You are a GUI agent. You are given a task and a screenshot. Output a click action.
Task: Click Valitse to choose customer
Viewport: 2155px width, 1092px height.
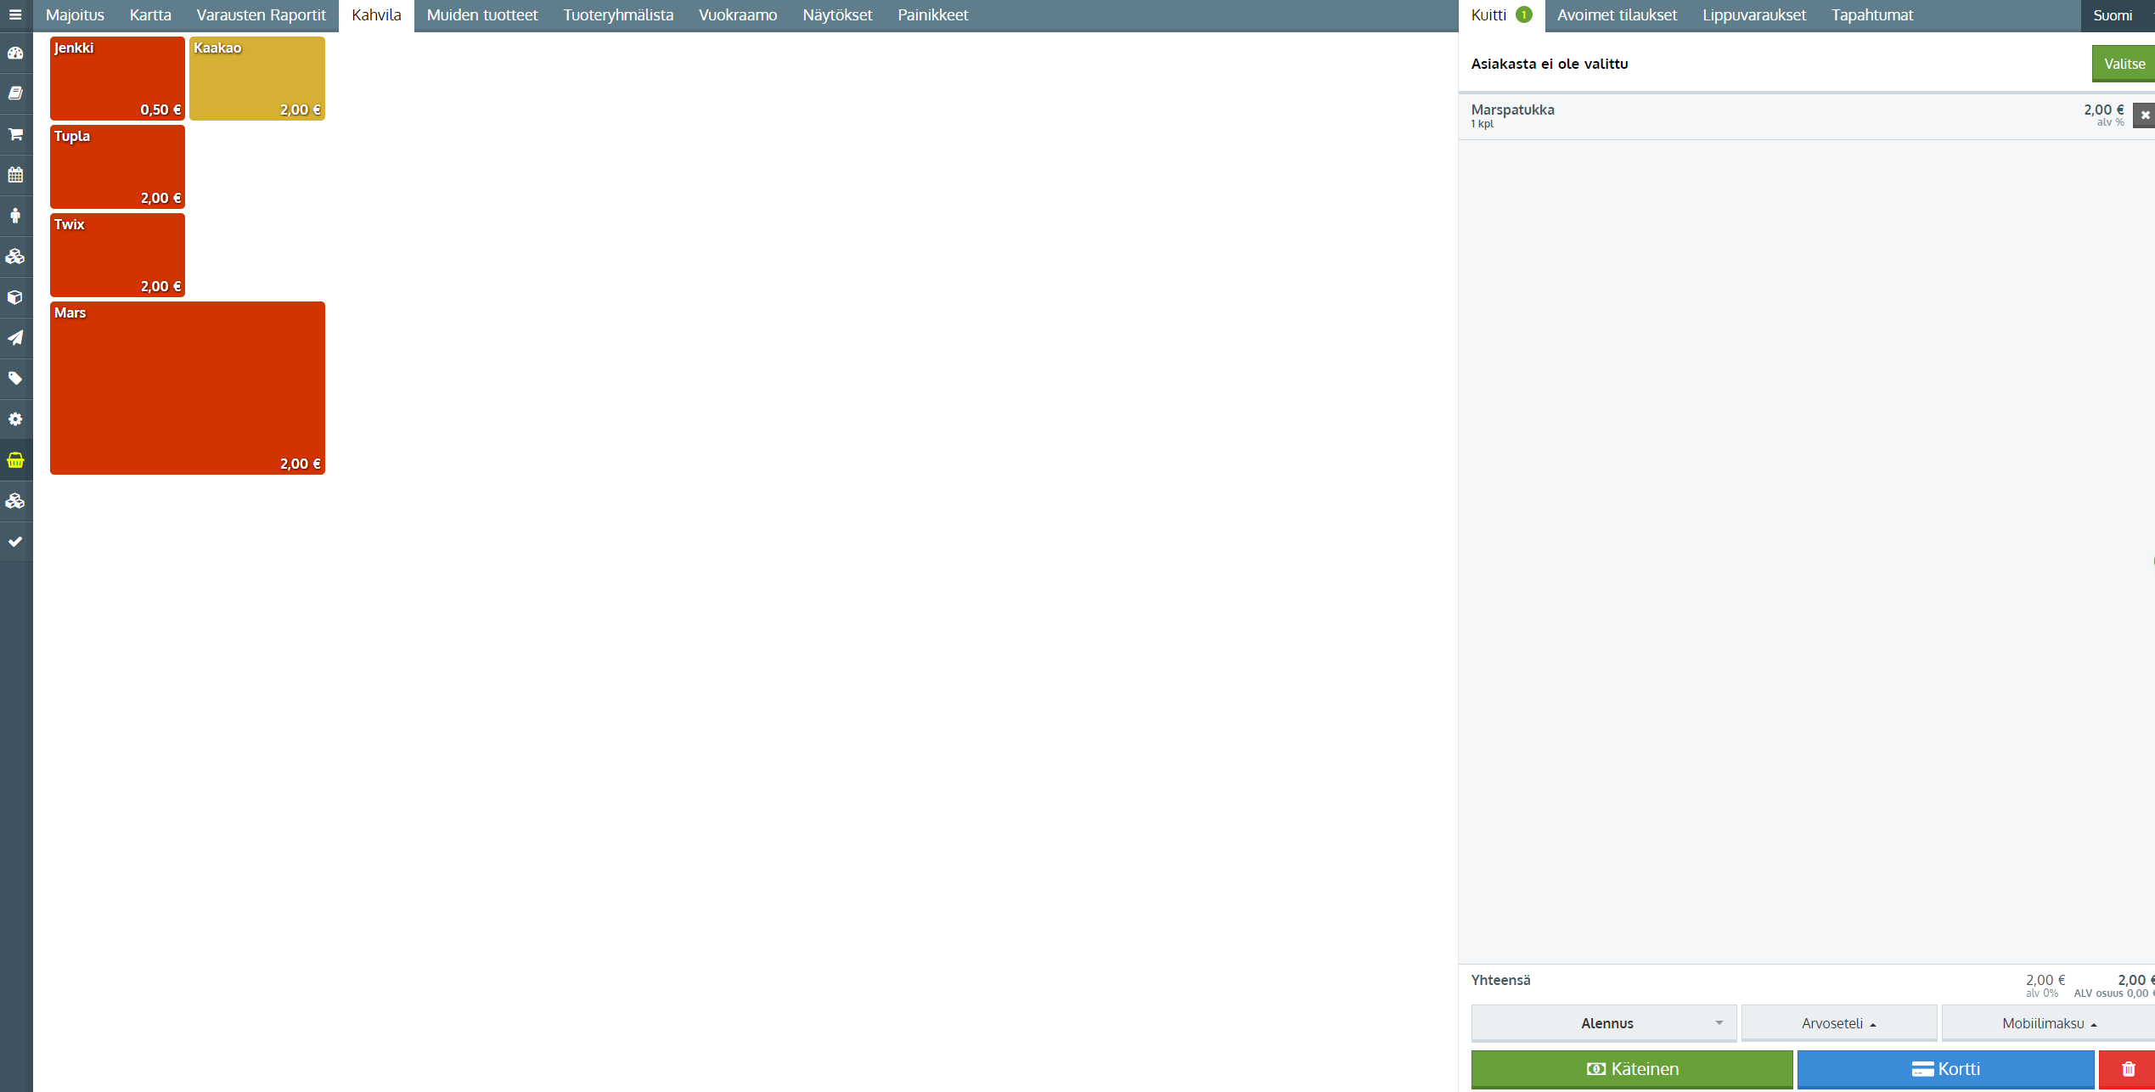point(2124,64)
